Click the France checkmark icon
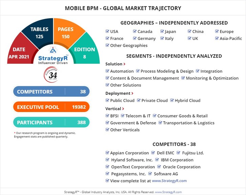The width and height of the screenshot is (246, 195). [x=107, y=38]
